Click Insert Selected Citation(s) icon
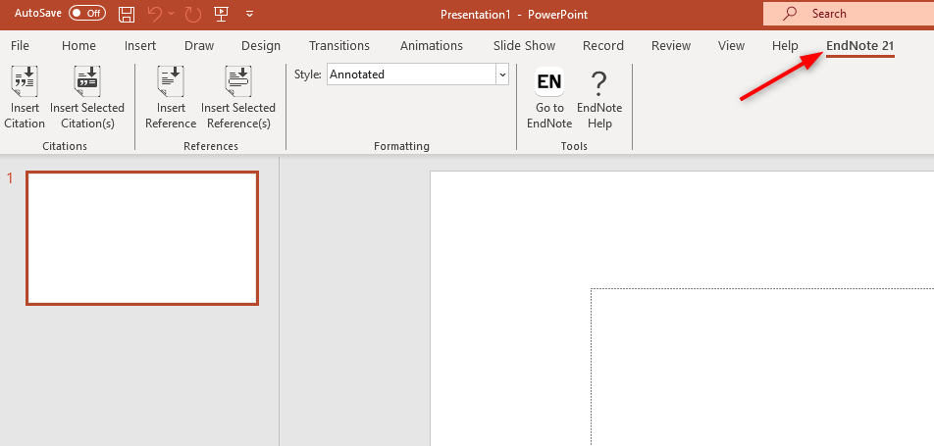The height and width of the screenshot is (446, 934). point(87,83)
